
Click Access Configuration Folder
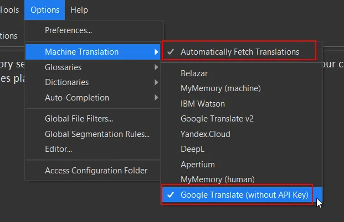click(x=96, y=171)
